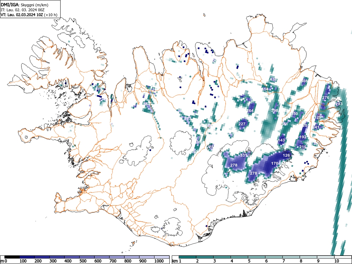This screenshot has height=264, width=352.
Task: Click the '773' visibility value on the map
Action: pyautogui.click(x=188, y=119)
